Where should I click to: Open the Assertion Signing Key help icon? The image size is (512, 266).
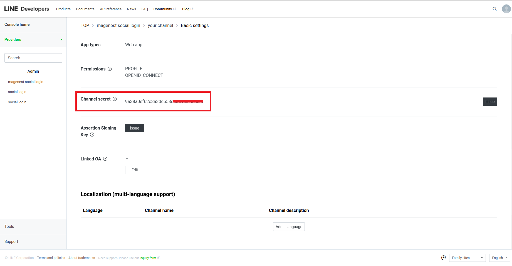click(x=92, y=135)
